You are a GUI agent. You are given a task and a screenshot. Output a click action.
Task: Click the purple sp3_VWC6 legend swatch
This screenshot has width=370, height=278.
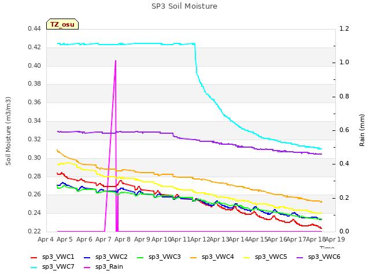pos(300,257)
